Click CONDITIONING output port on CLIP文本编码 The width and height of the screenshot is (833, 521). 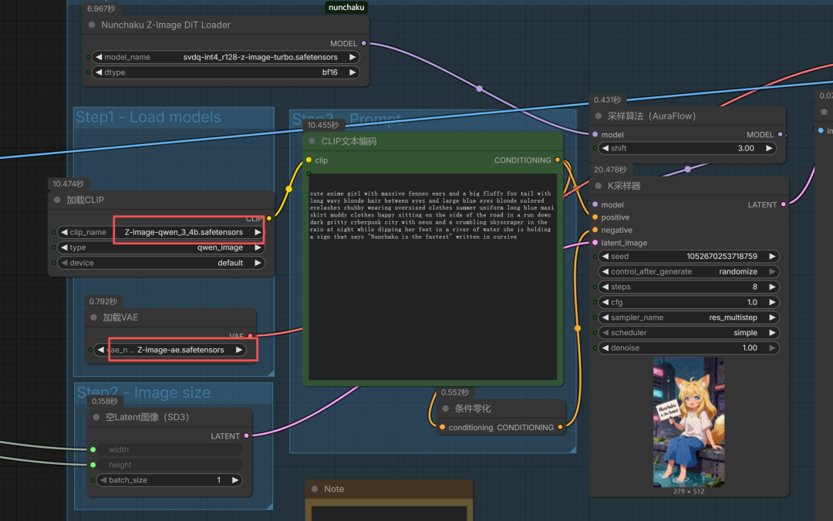click(558, 160)
